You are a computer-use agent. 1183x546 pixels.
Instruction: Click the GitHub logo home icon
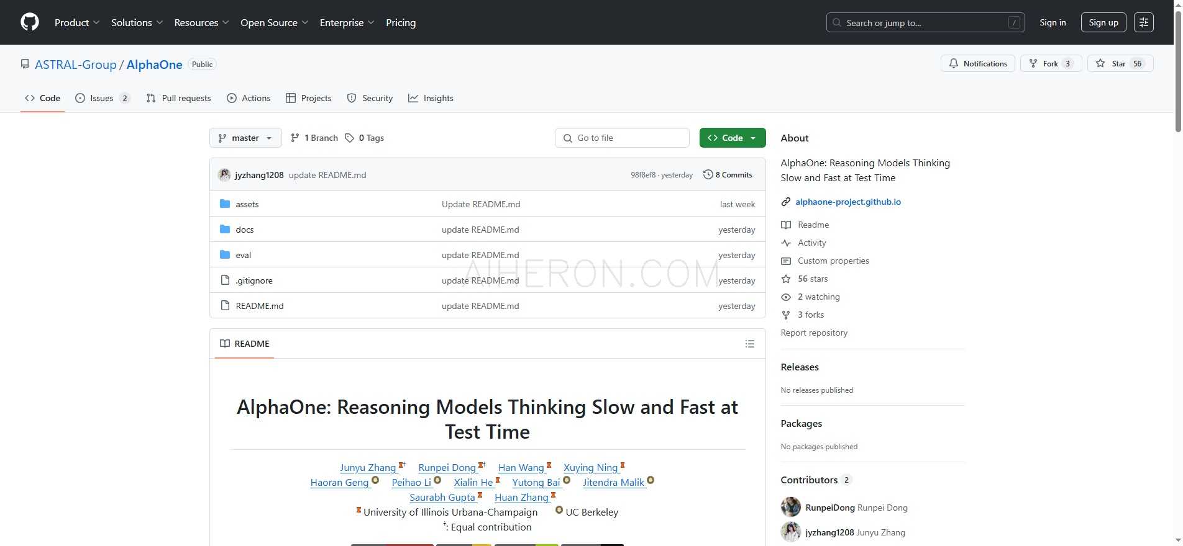[30, 22]
